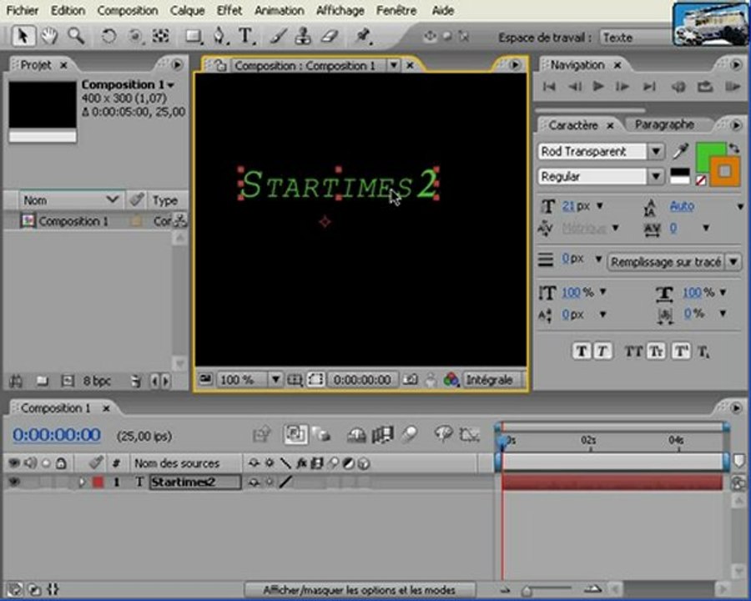Select the Selection arrow tool

pyautogui.click(x=22, y=37)
